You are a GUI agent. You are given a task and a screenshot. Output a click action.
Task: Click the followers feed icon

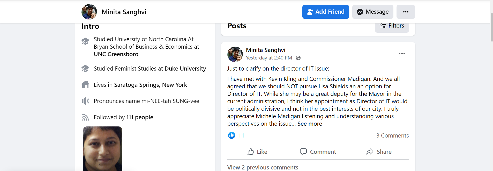pos(85,117)
